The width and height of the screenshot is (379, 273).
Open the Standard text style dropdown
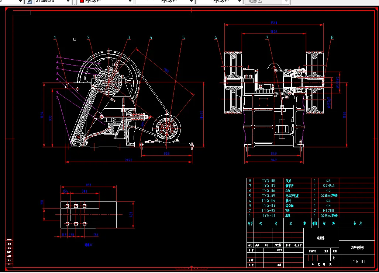52,1
